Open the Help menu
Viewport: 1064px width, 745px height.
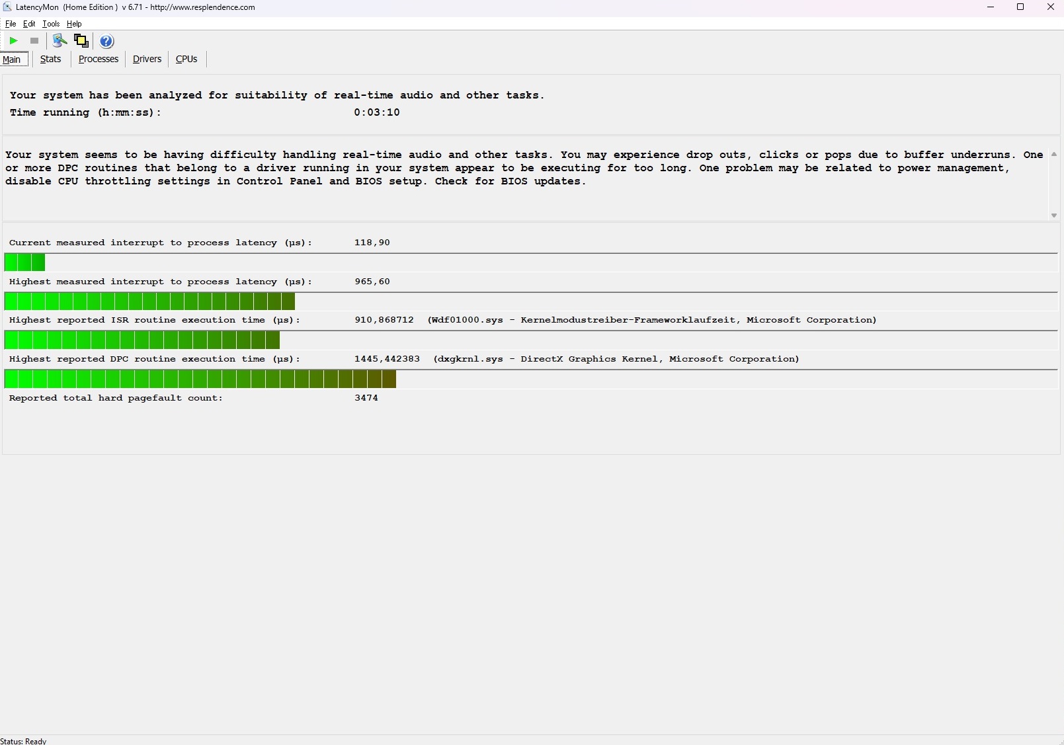point(74,24)
